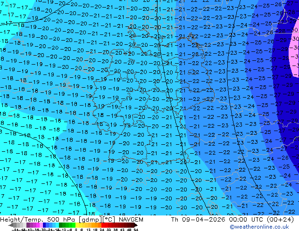Click the forecast date Th 09-04-2026 text
This screenshot has width=299, height=231.
(198, 220)
